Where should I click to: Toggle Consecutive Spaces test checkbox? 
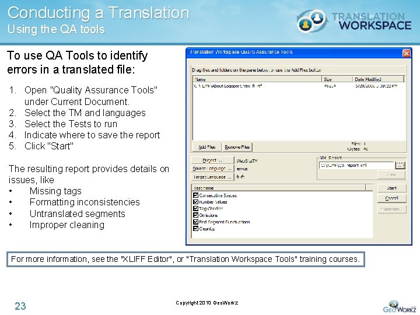click(x=196, y=195)
